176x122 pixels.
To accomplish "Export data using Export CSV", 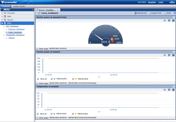I will (155, 13).
